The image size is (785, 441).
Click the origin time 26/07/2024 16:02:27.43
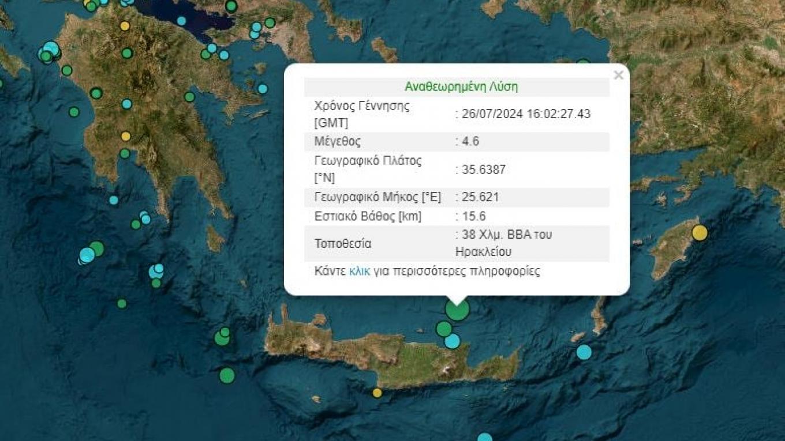pyautogui.click(x=525, y=114)
